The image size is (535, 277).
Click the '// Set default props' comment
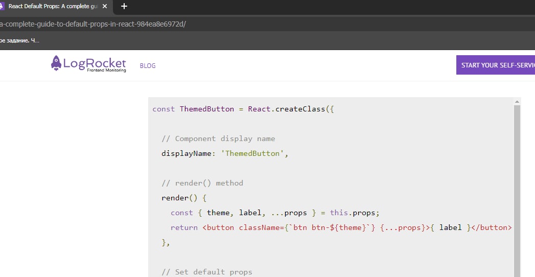(207, 272)
